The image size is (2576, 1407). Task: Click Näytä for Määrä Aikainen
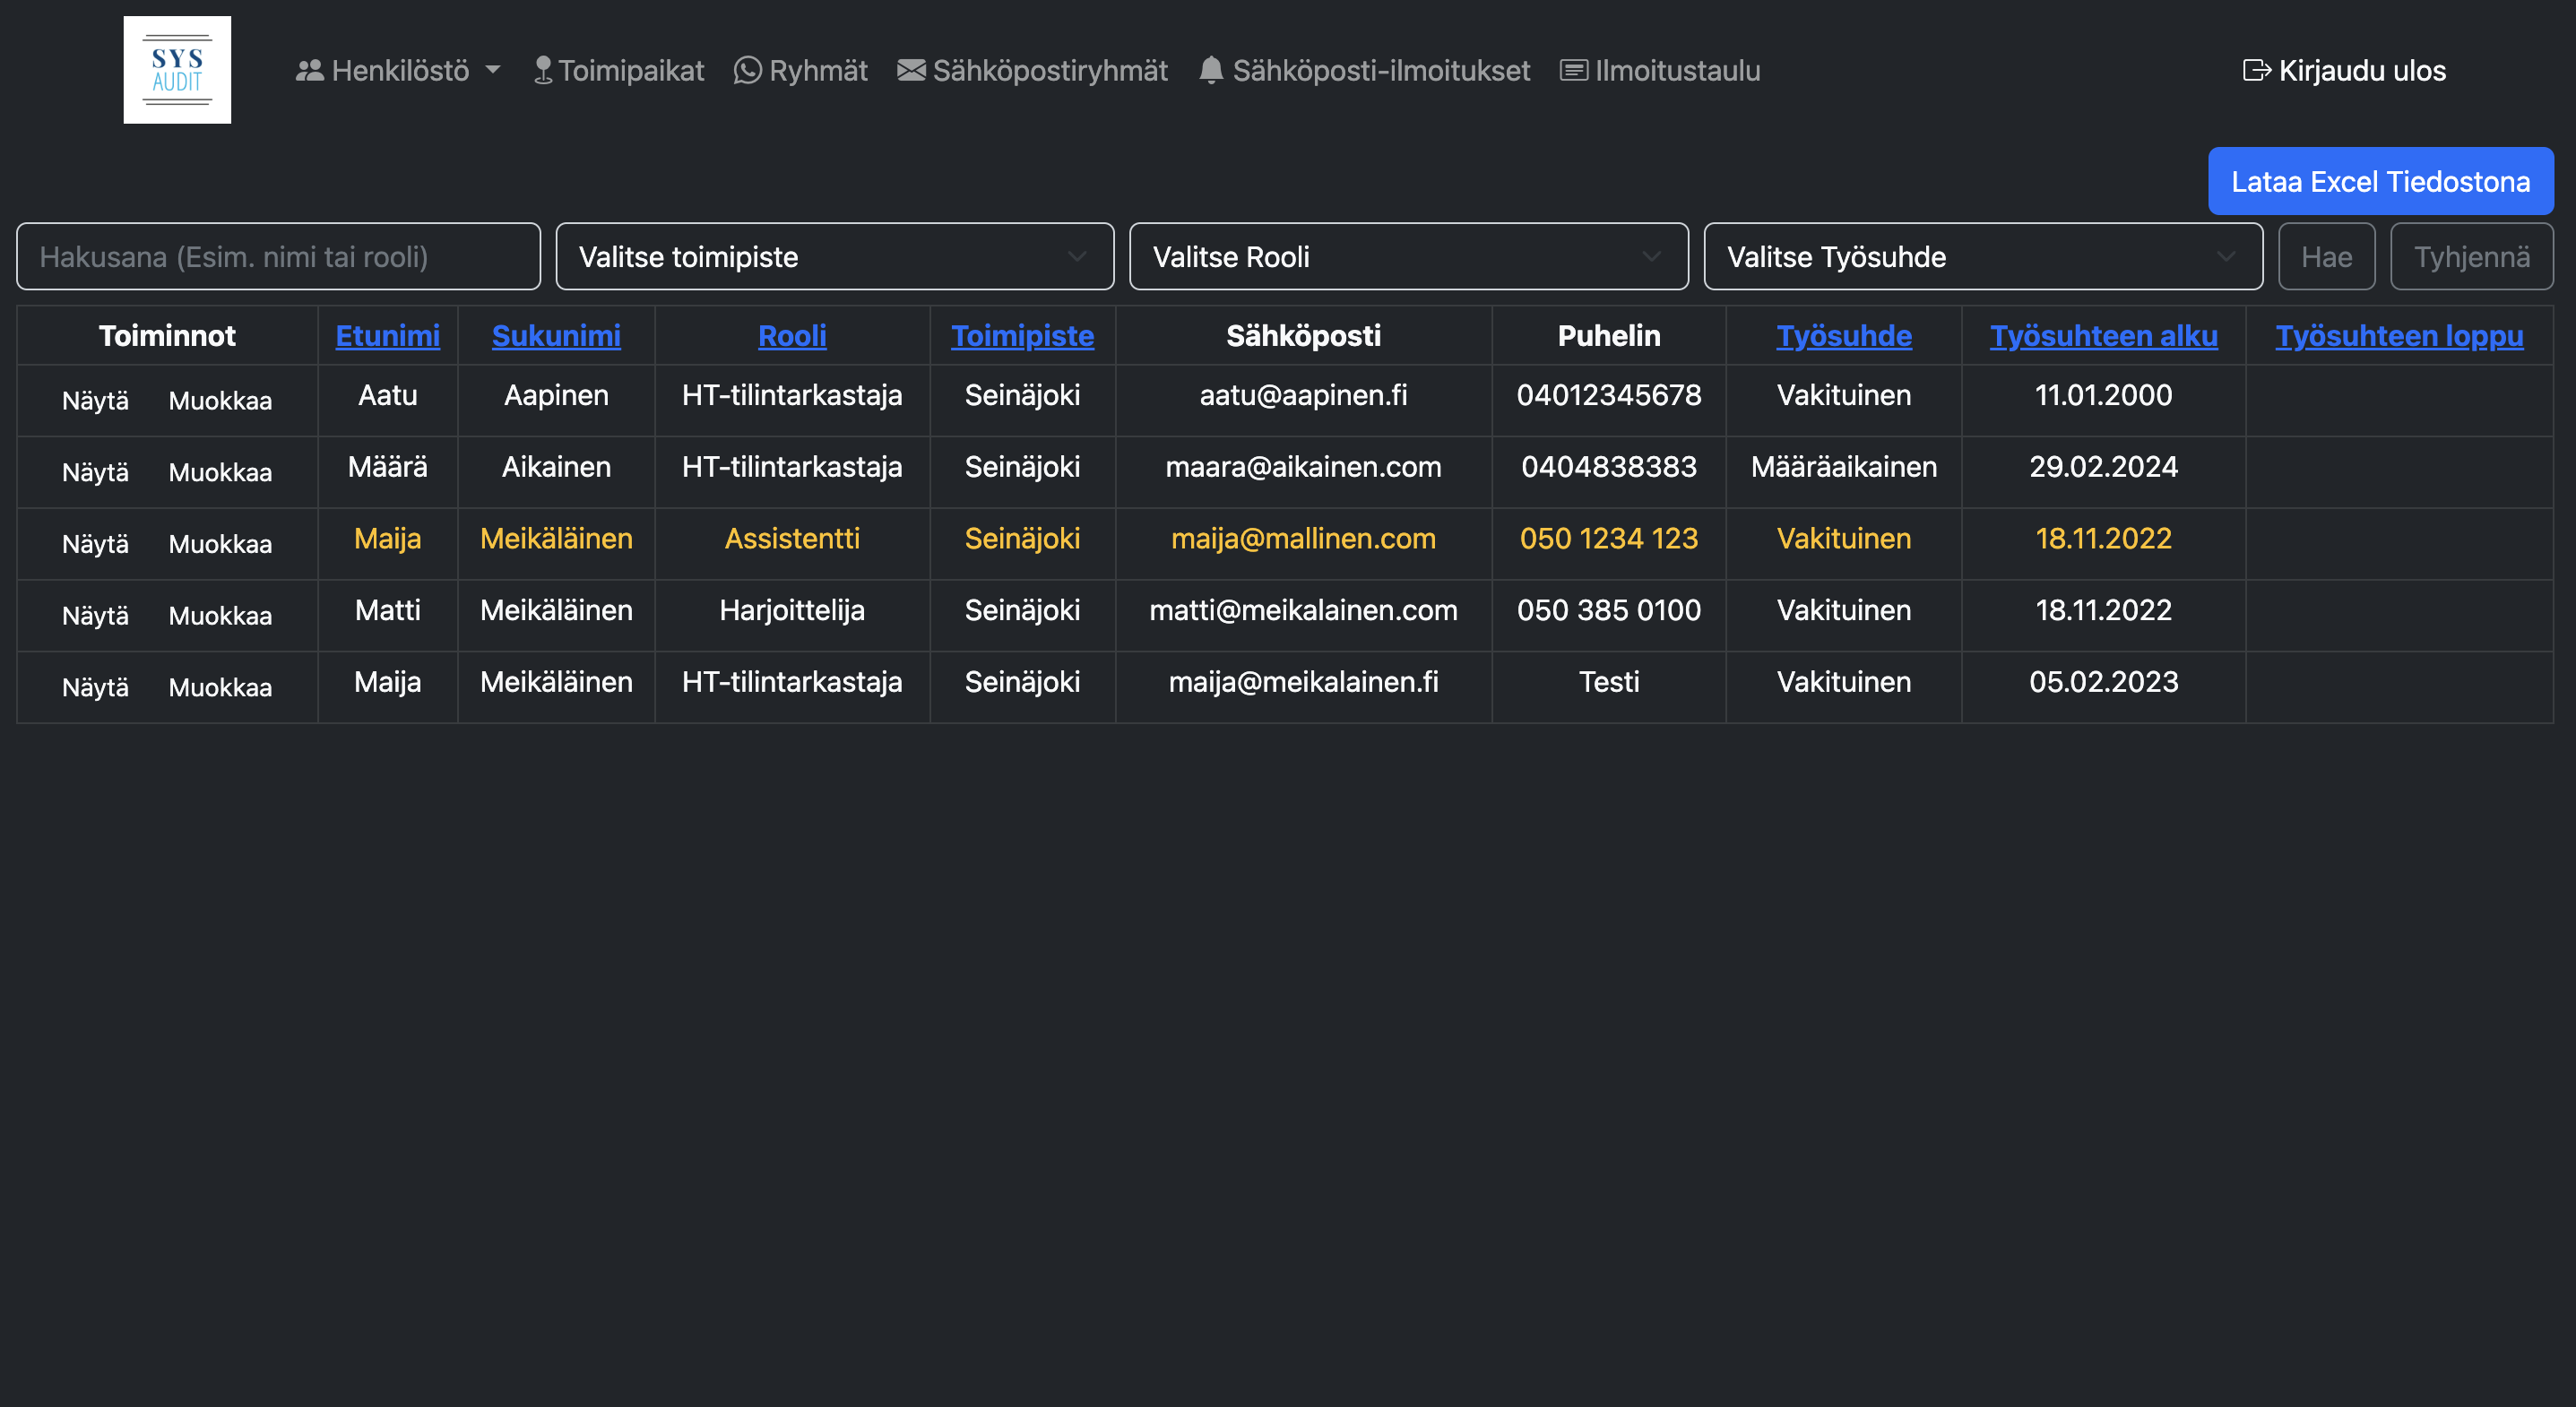pos(95,472)
